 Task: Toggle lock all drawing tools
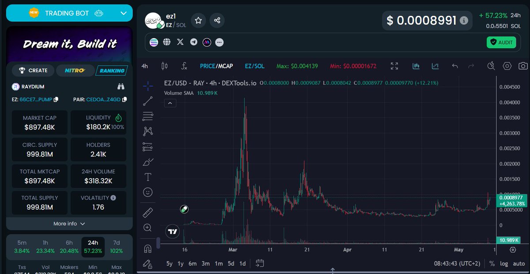(x=148, y=264)
